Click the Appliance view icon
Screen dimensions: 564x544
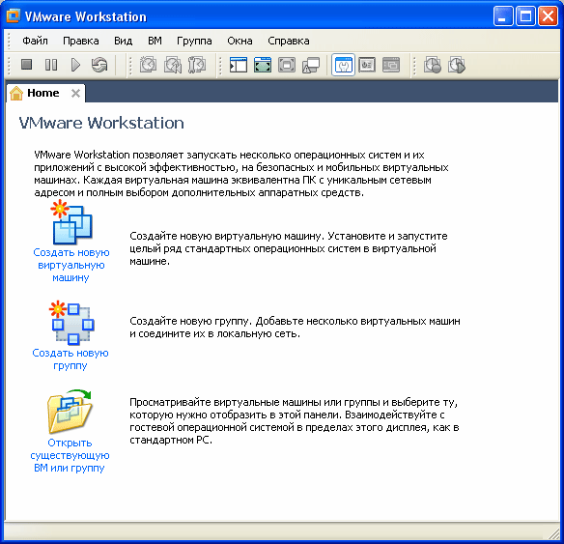tap(367, 65)
